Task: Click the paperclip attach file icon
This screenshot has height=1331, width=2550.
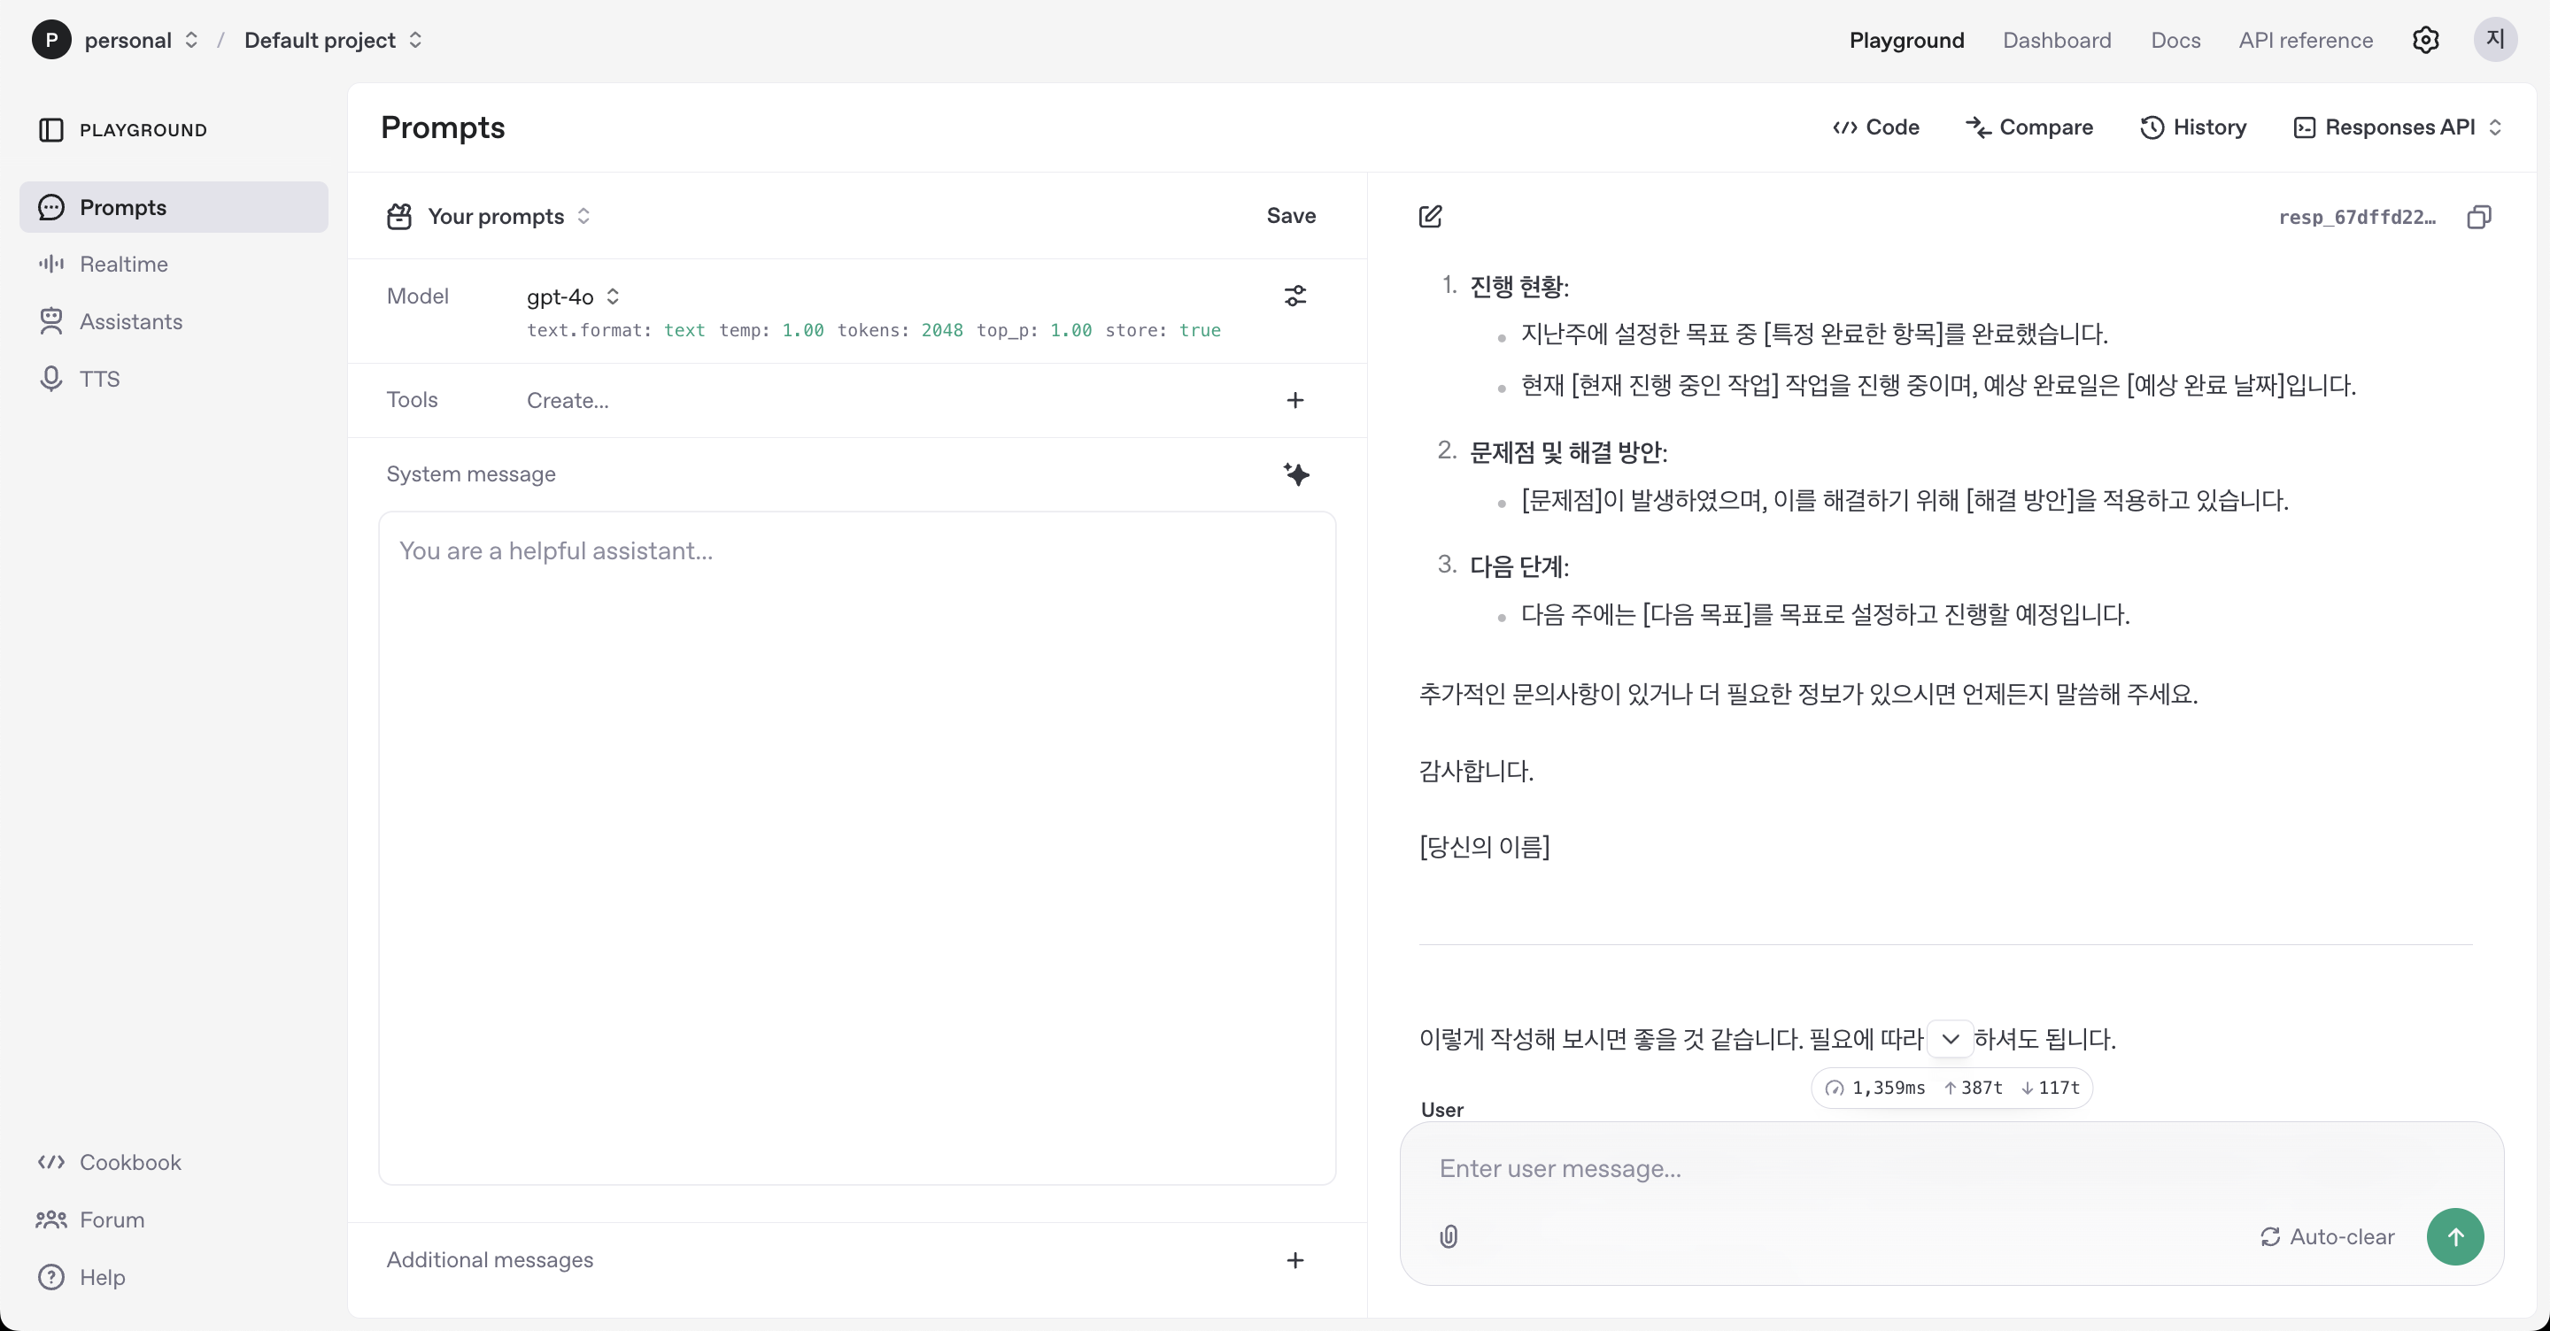Action: (x=1449, y=1236)
